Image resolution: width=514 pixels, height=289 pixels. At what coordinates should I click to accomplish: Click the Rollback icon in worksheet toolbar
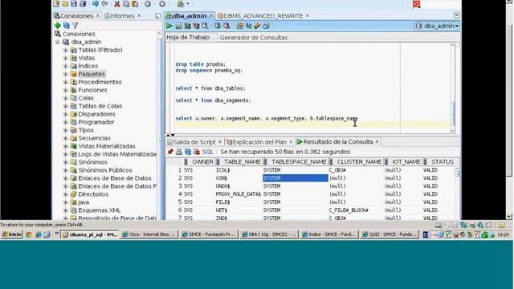click(x=226, y=26)
